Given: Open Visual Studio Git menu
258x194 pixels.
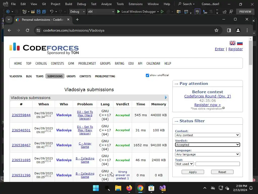Looking at the screenshot, I should point(44,4).
